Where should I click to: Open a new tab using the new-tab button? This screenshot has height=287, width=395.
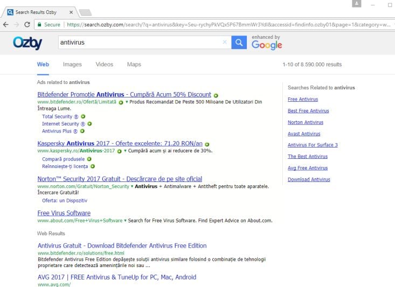(x=85, y=12)
